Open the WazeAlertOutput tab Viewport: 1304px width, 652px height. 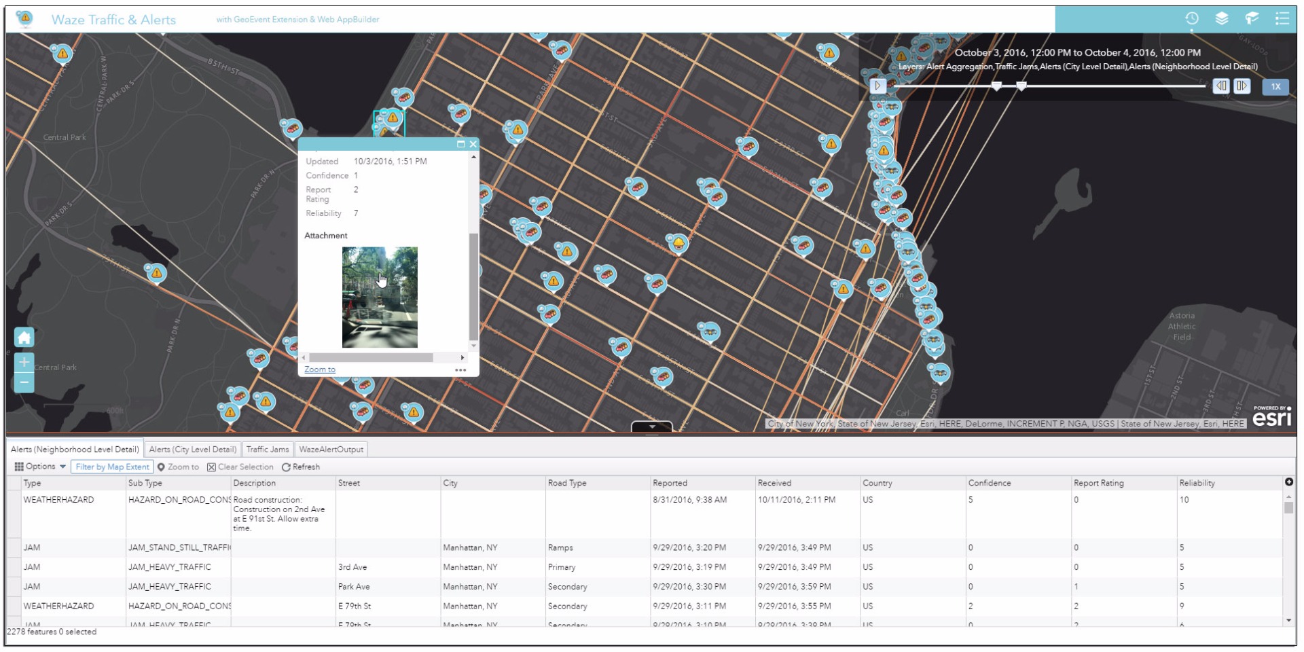[331, 449]
